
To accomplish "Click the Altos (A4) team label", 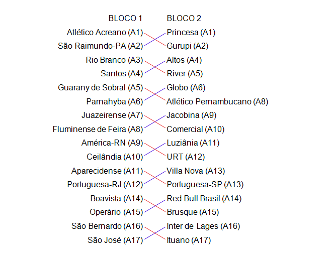I will coord(185,60).
